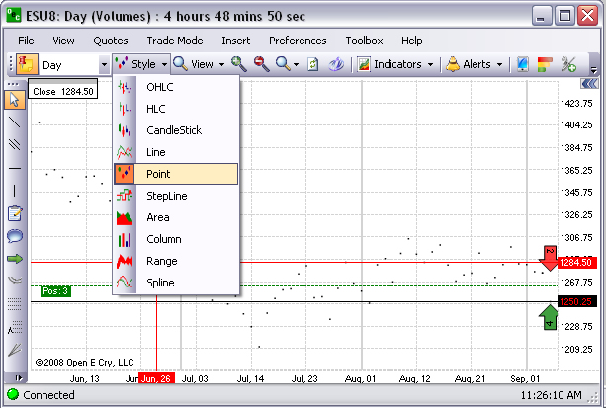Click the green Connected status indicator
Screen dimensions: 606x408
coord(13,394)
